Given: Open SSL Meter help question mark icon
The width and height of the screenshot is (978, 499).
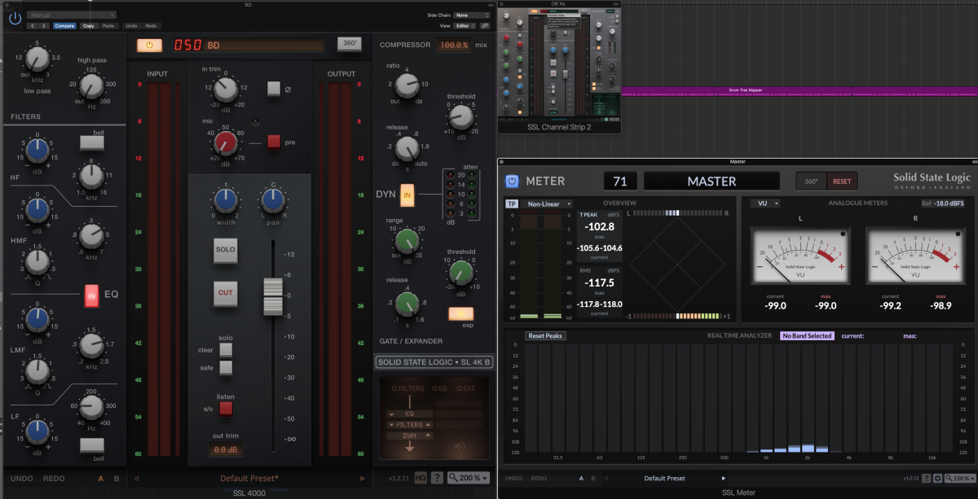Looking at the screenshot, I should coord(927,479).
